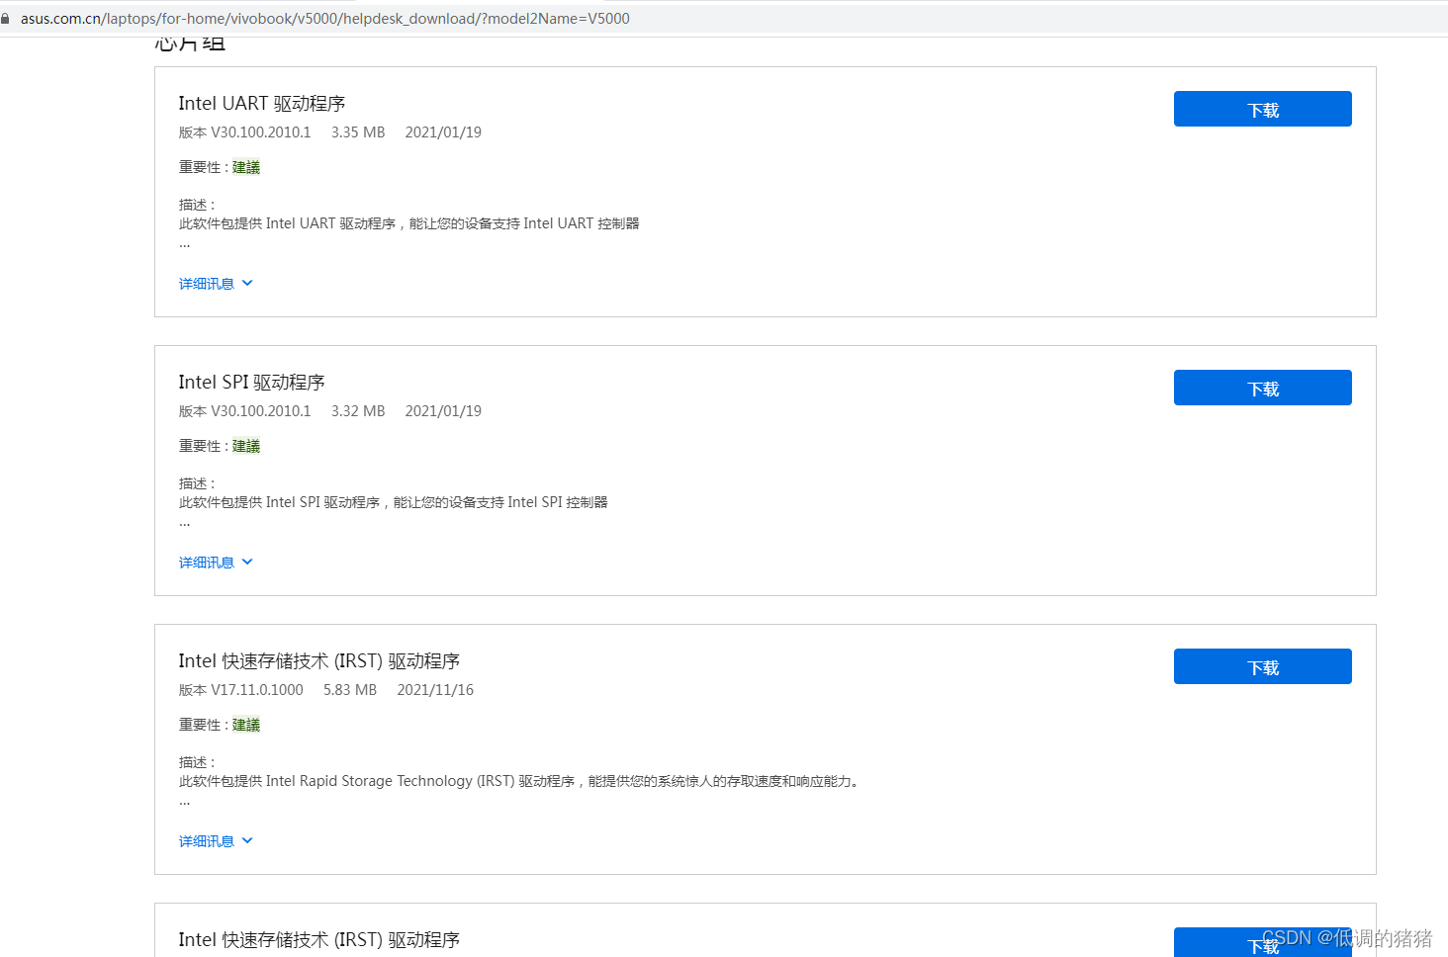The height and width of the screenshot is (957, 1448).
Task: Click 建議 importance label under IRST driver
Action: tap(246, 725)
